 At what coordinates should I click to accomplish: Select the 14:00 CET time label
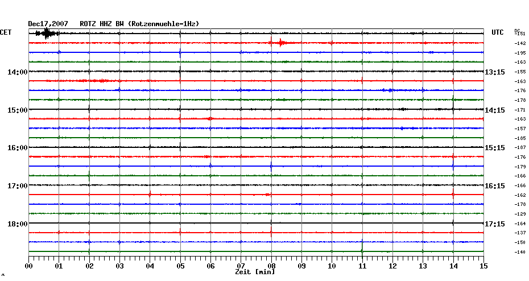click(18, 72)
